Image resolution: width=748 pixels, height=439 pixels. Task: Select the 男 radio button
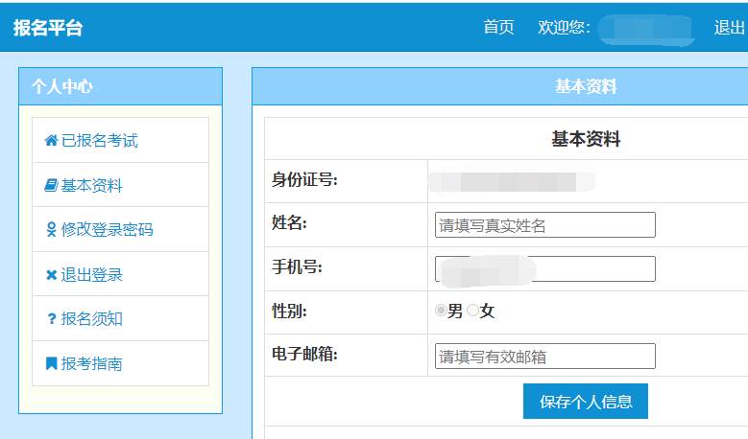click(x=441, y=311)
